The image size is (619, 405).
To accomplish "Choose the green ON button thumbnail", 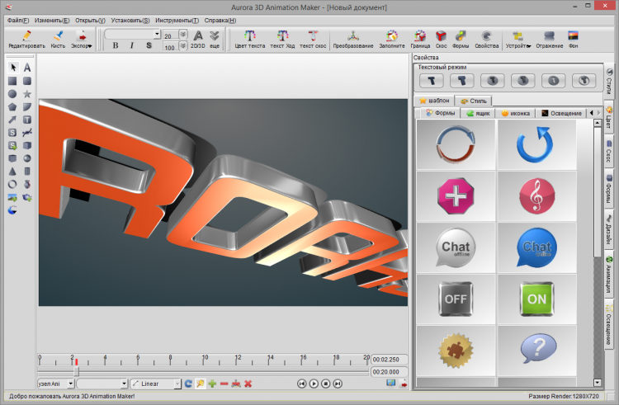I will click(x=536, y=299).
